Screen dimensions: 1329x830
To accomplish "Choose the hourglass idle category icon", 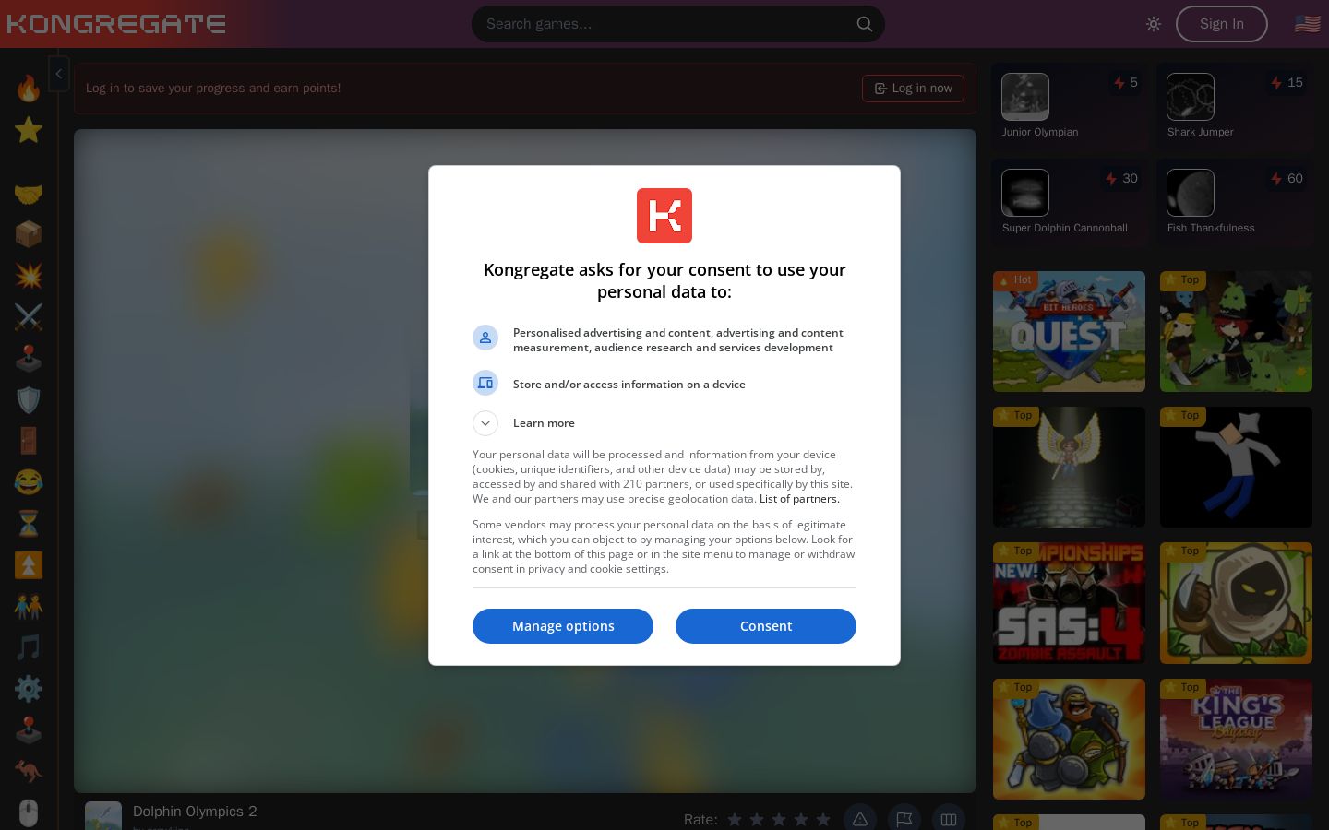I will click(x=29, y=524).
